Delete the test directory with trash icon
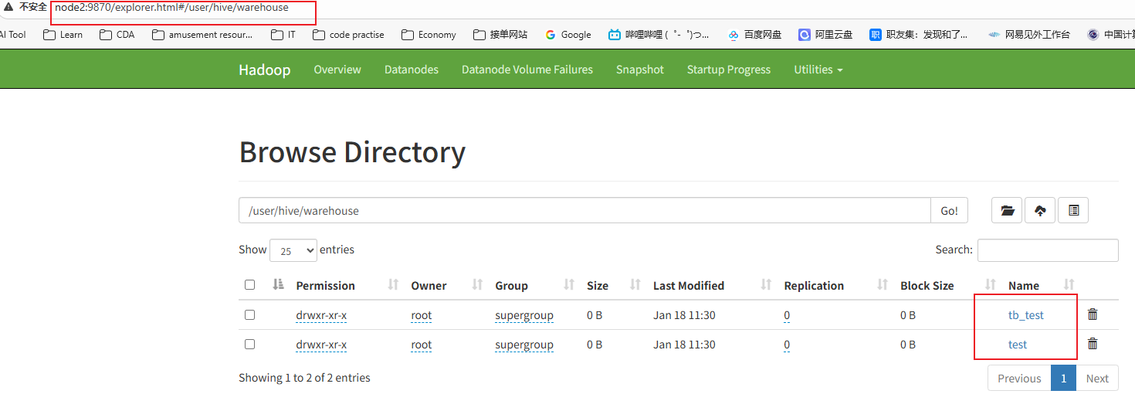This screenshot has width=1135, height=411. pos(1093,344)
